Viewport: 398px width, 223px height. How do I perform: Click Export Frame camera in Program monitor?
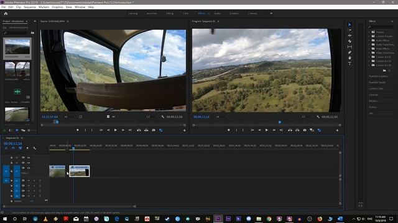[x=305, y=130]
